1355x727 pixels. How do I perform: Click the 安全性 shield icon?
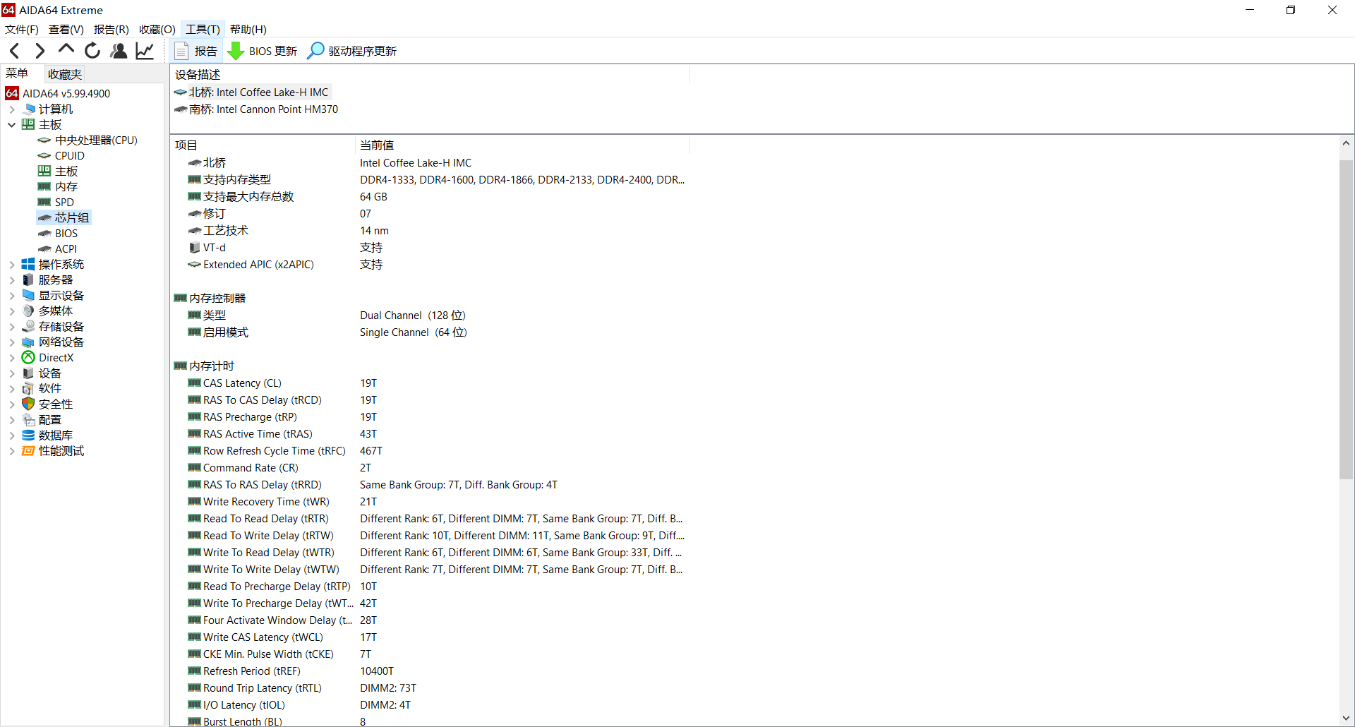click(x=28, y=404)
